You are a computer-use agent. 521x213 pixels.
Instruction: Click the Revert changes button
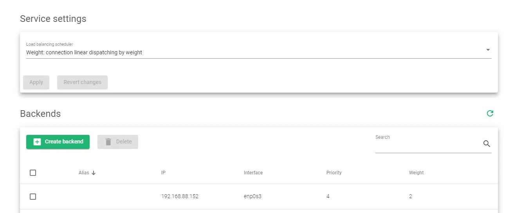click(82, 82)
